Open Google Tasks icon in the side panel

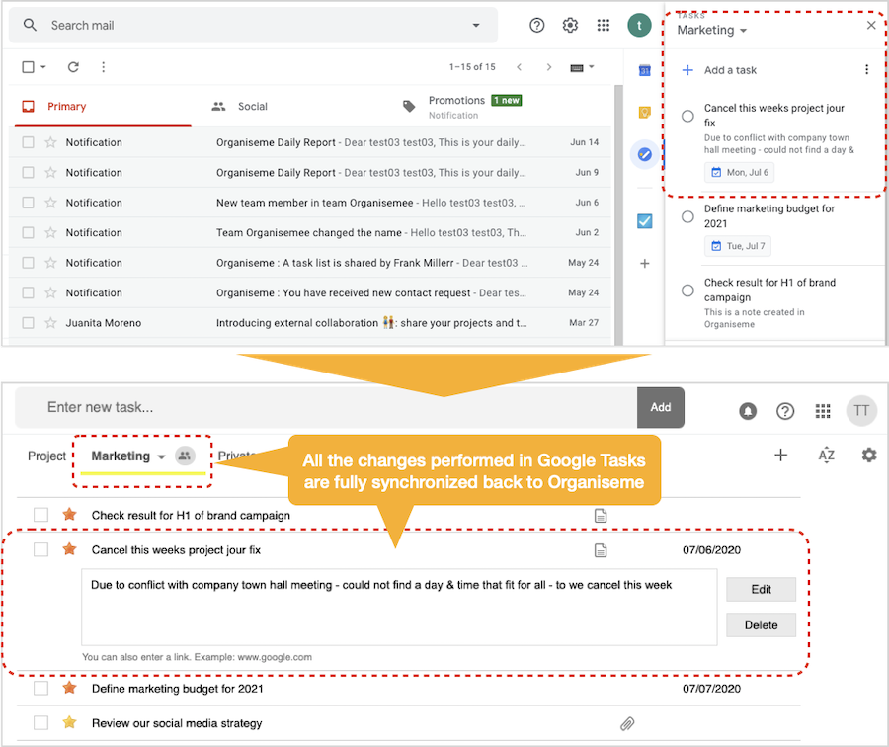click(644, 154)
